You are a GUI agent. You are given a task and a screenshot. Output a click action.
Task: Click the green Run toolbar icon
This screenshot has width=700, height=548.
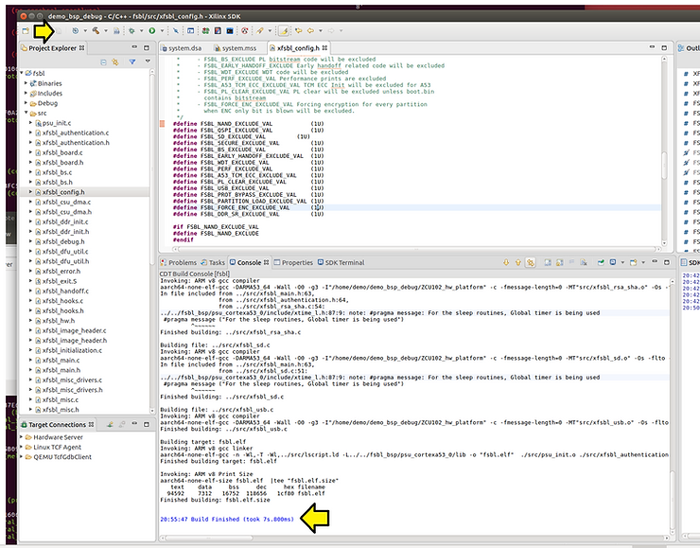click(152, 31)
